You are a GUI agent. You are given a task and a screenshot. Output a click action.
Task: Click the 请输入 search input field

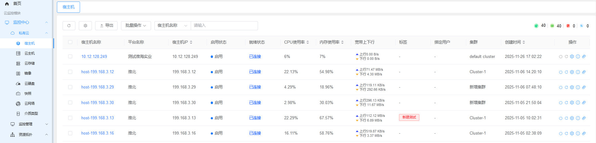tap(224, 26)
